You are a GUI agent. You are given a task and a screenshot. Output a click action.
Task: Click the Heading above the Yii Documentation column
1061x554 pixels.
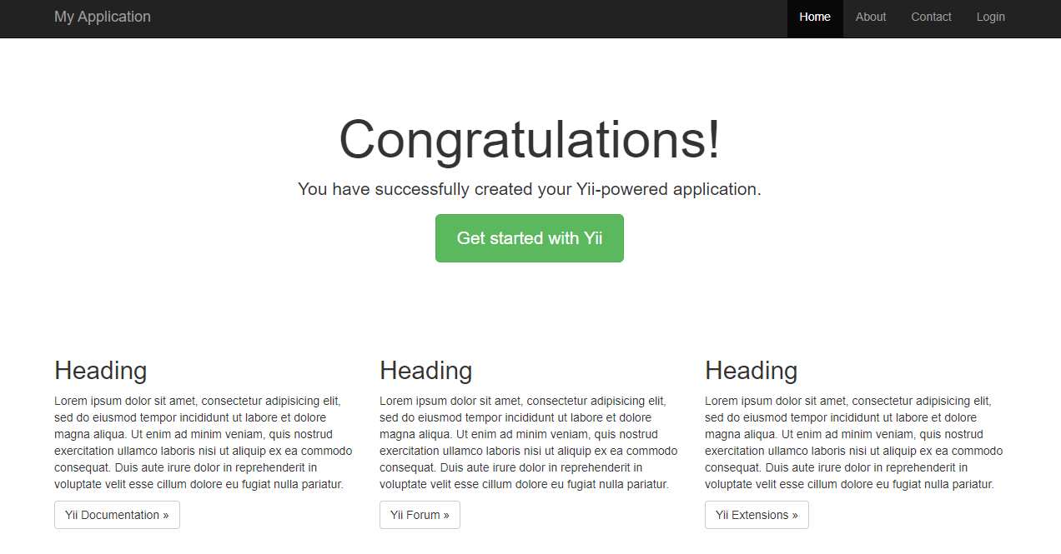(x=100, y=370)
